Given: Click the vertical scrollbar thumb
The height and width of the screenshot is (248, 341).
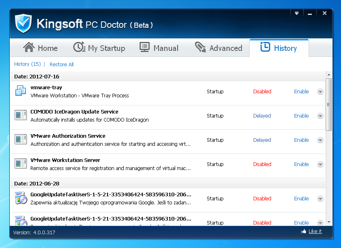Looking at the screenshot, I should tap(329, 105).
